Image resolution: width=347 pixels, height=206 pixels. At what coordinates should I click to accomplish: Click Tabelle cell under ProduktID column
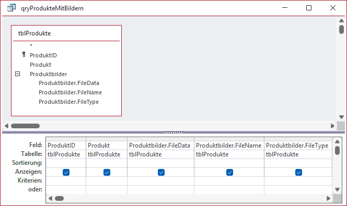click(x=66, y=154)
